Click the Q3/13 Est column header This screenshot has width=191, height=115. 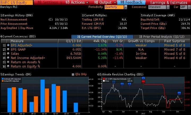[x=70, y=41]
